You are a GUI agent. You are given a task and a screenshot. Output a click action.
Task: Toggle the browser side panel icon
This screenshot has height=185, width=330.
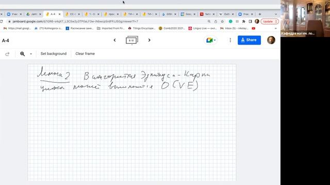pos(250,22)
